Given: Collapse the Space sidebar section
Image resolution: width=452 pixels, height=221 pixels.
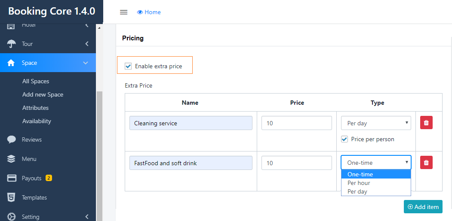Looking at the screenshot, I should click(x=85, y=63).
